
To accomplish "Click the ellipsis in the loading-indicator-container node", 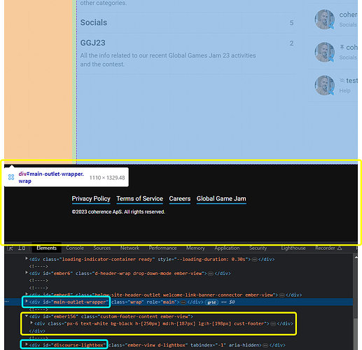I will point(254,260).
